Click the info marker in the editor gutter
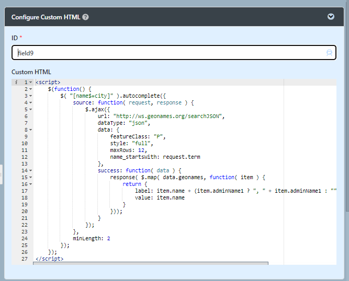The width and height of the screenshot is (349, 281). [16, 82]
